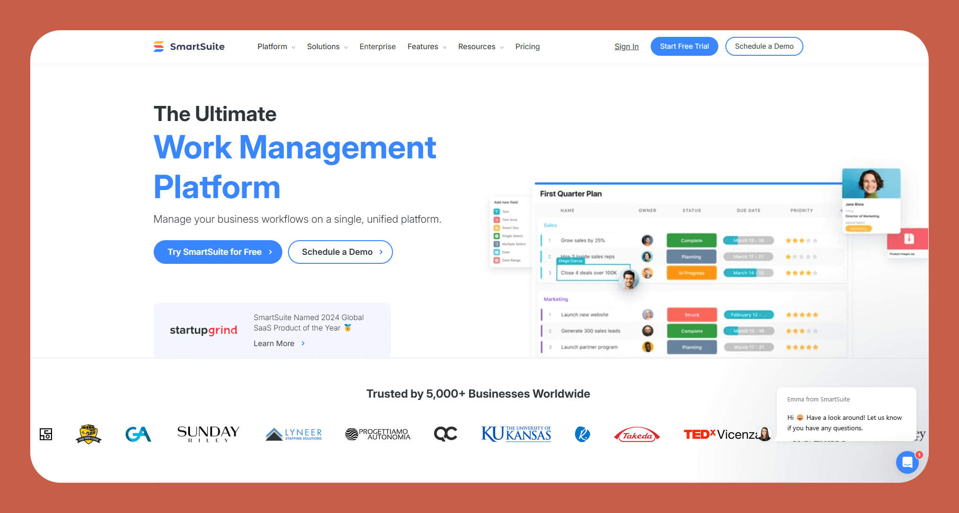This screenshot has width=959, height=513.
Task: Click the SmartSuite wordmark
Action: [x=197, y=46]
